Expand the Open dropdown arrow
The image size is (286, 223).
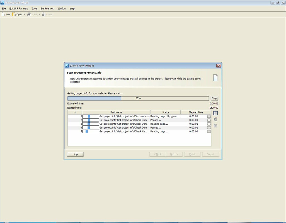click(x=24, y=14)
